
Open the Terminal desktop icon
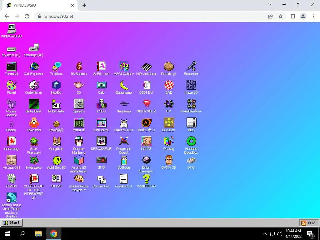point(12,67)
